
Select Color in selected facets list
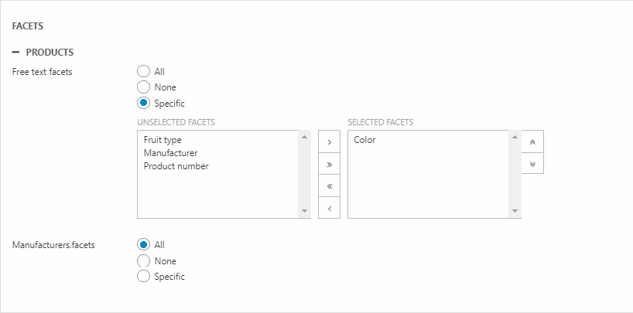tap(364, 140)
